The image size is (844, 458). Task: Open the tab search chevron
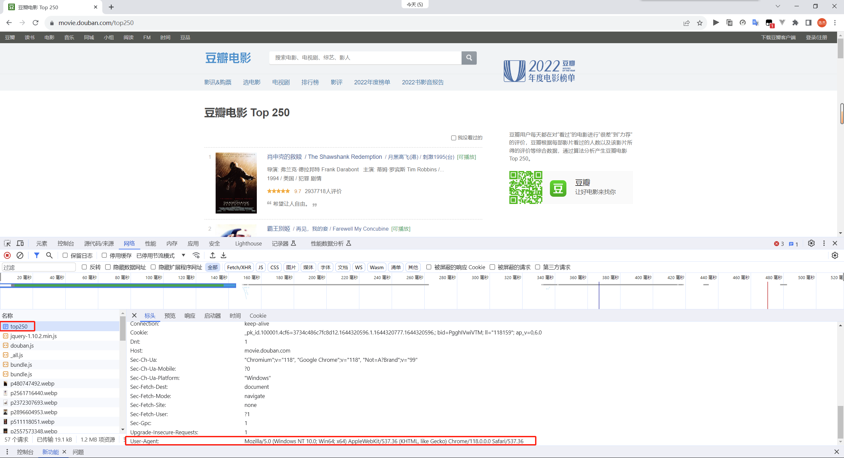point(778,6)
